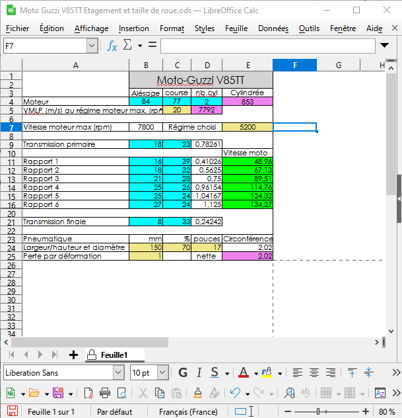Print the document
Screen dimensions: 402x418
click(105, 393)
